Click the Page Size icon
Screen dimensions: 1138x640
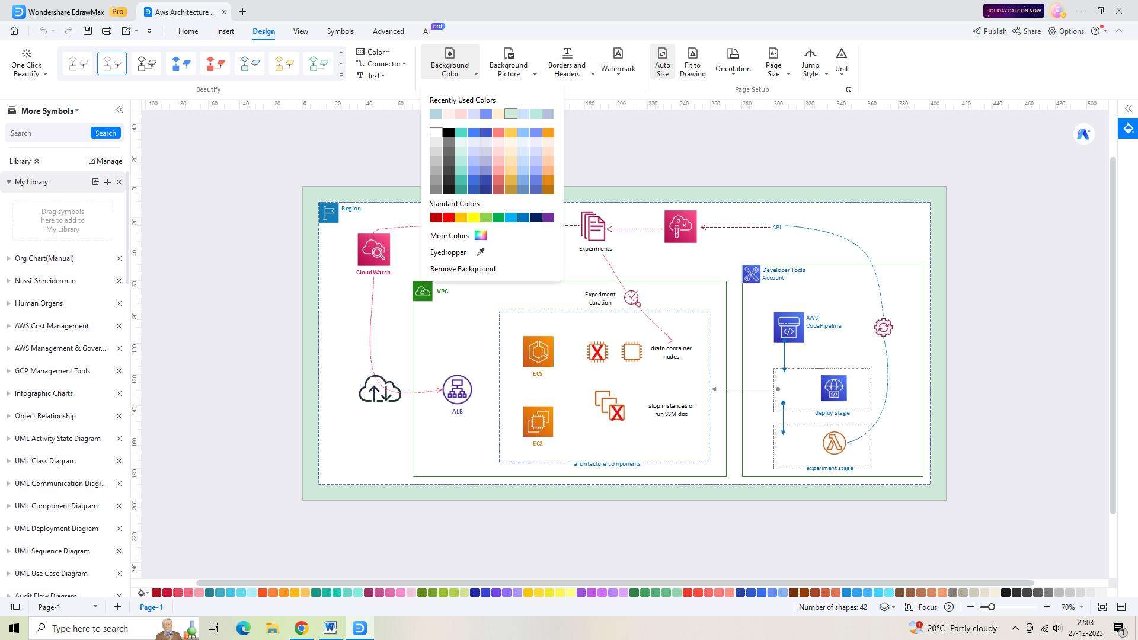pyautogui.click(x=773, y=53)
